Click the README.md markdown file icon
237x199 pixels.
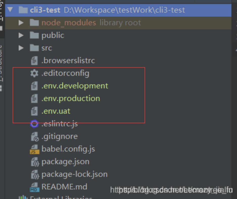point(34,187)
